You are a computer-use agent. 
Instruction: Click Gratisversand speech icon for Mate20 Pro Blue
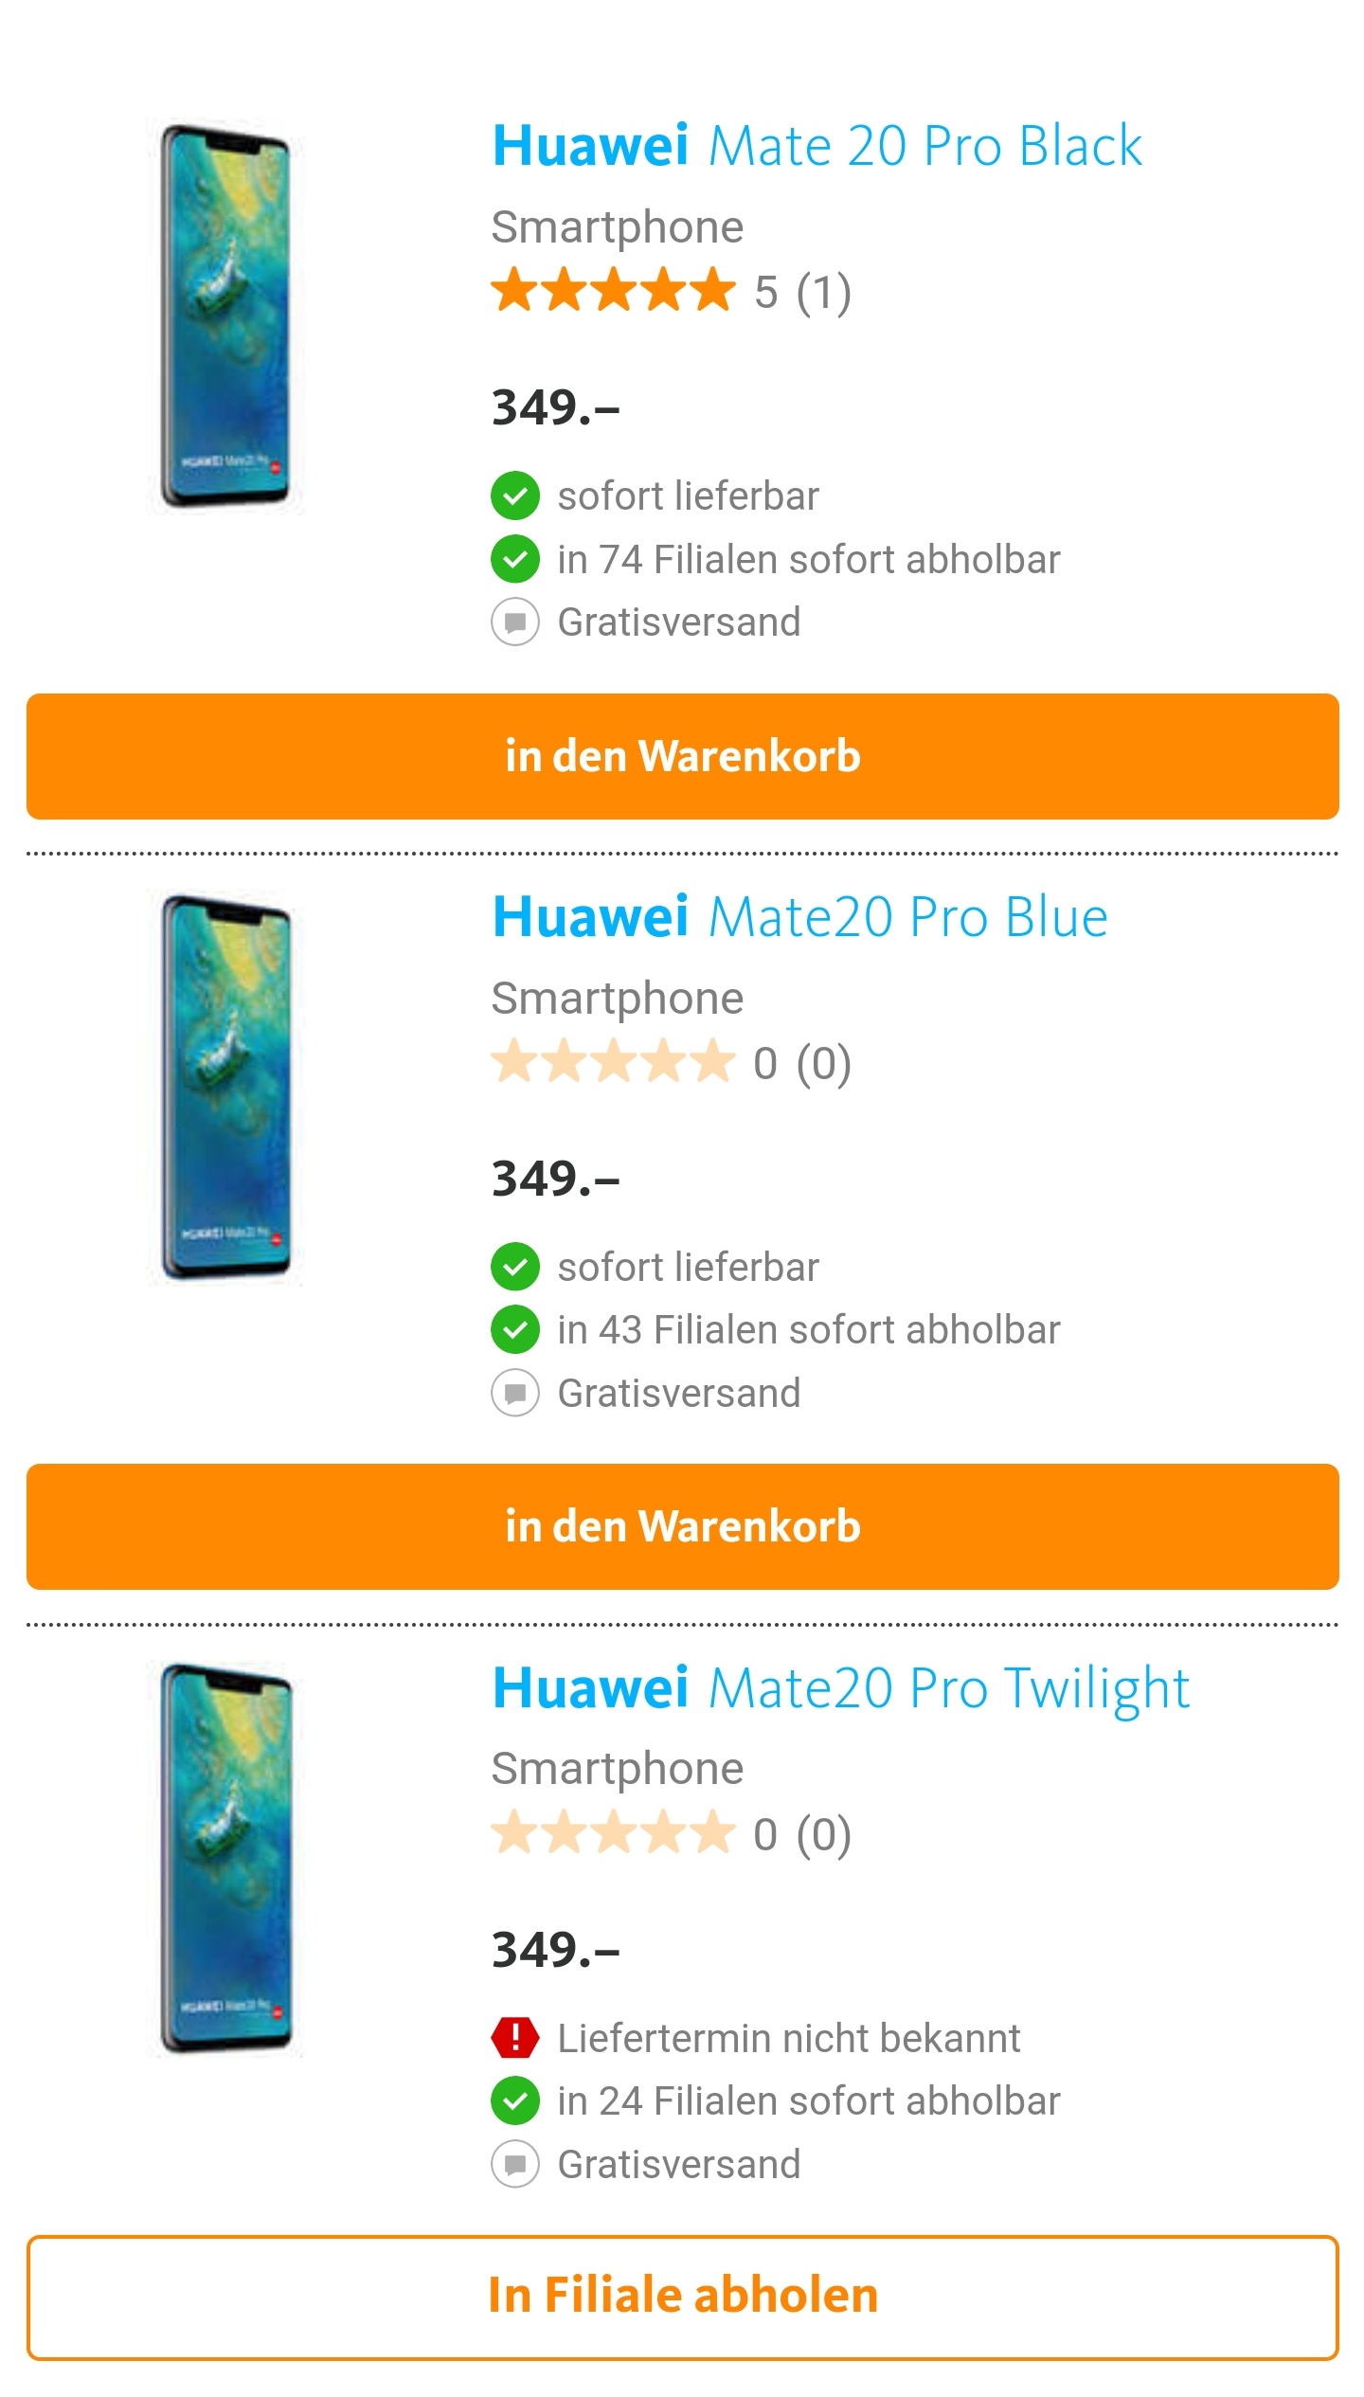tap(515, 1393)
